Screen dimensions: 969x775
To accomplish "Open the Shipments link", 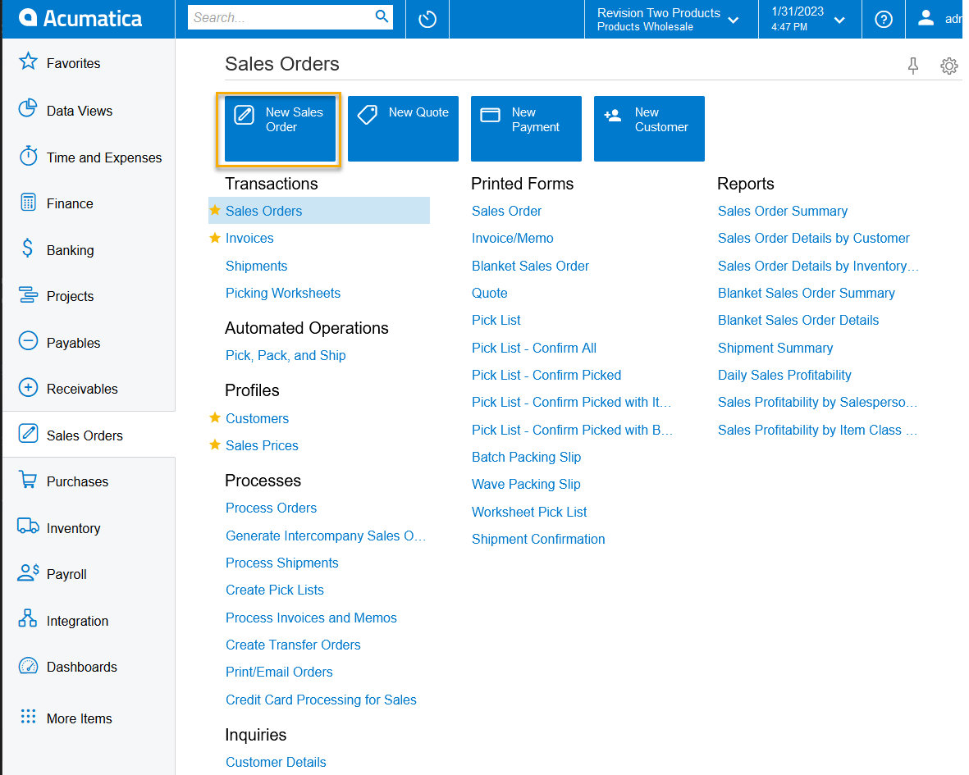I will tap(257, 267).
